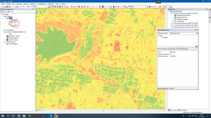Viewport: 211px width, 118px height.
Task: Switch to the Результаты tab
Action: (x=183, y=110)
